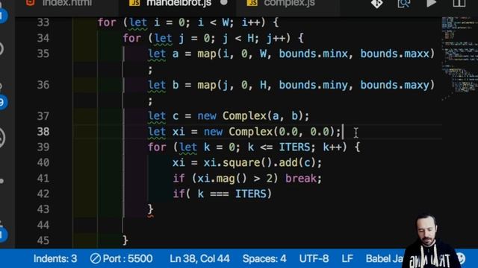Click 'break' keyword on line 41
Screen dimensions: 478x268
tap(301, 179)
